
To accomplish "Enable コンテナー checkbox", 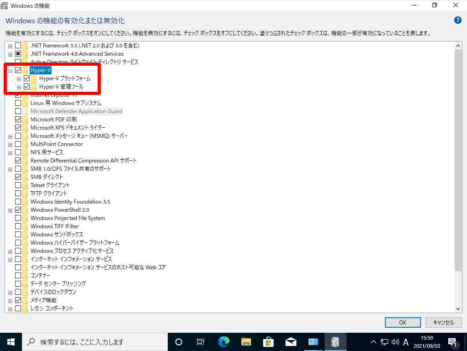I will [18, 275].
